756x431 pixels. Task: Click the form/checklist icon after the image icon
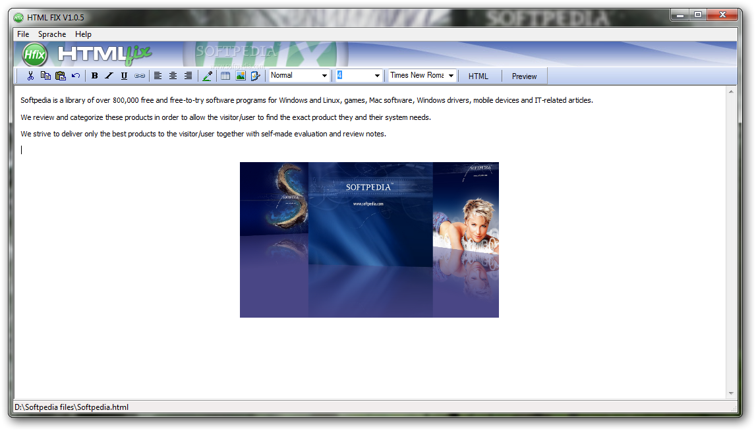256,76
